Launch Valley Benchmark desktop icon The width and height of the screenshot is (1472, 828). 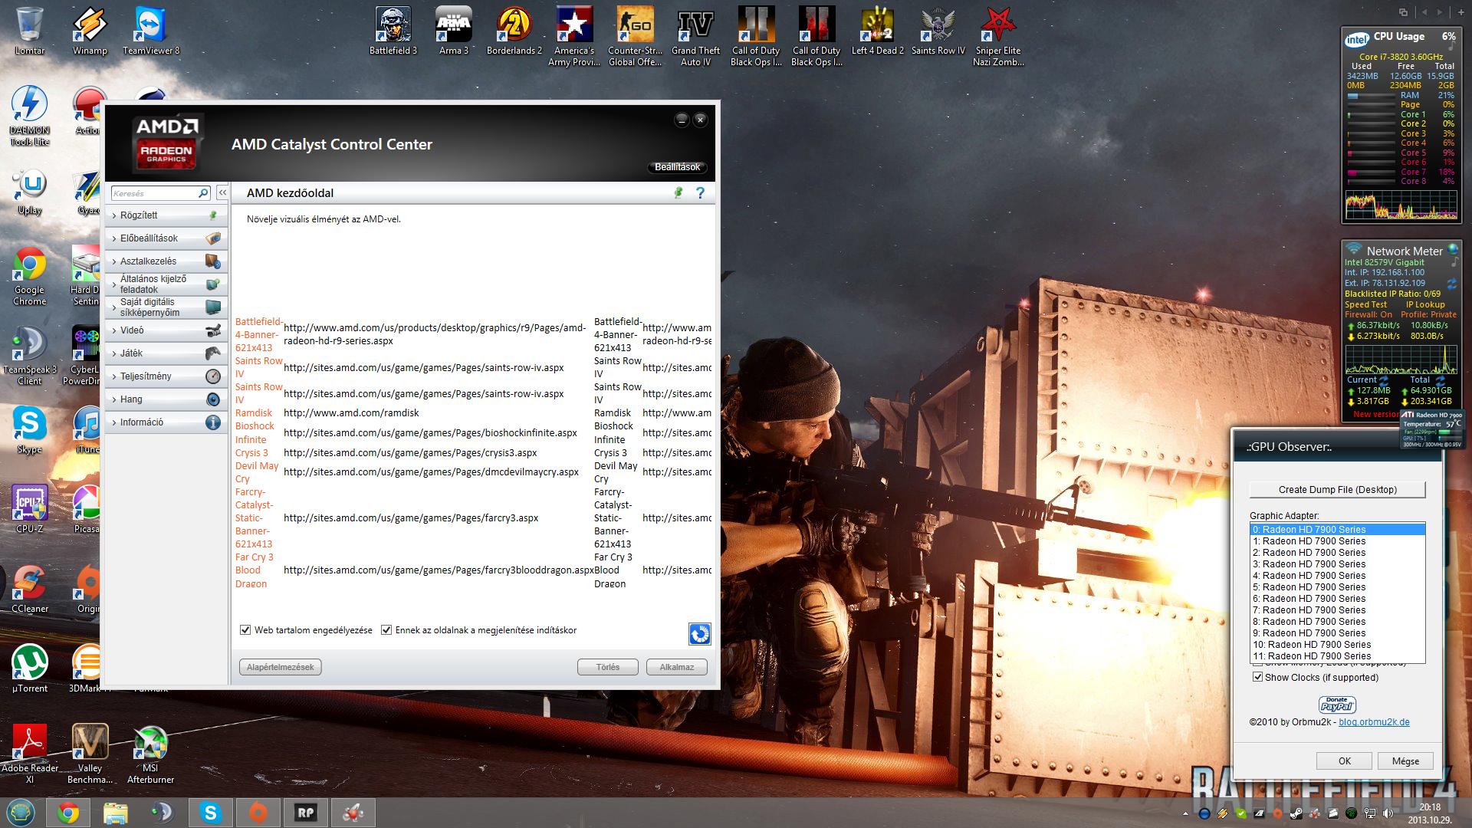(90, 753)
